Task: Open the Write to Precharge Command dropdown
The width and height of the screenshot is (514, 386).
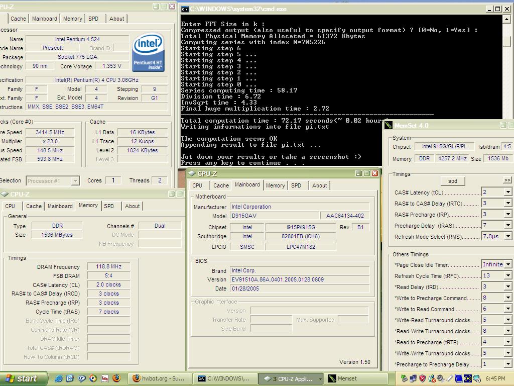Action: click(508, 298)
